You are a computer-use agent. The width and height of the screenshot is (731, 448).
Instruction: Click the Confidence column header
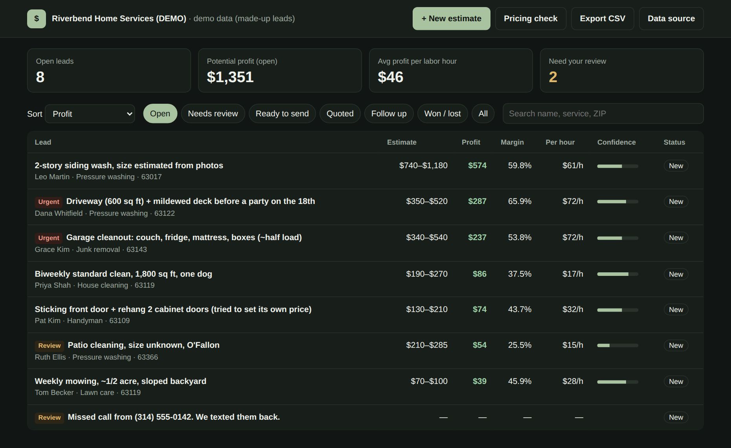pyautogui.click(x=616, y=142)
